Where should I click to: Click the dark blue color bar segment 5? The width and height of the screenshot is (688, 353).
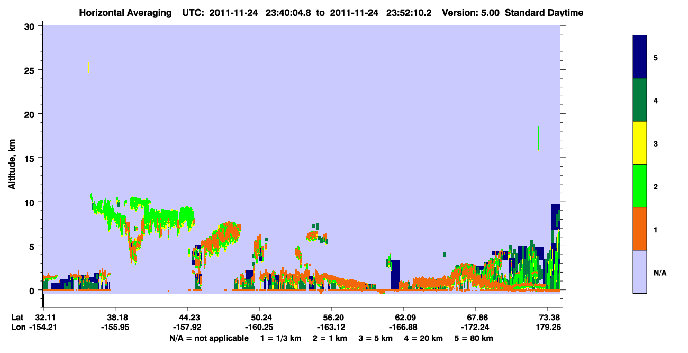[640, 57]
